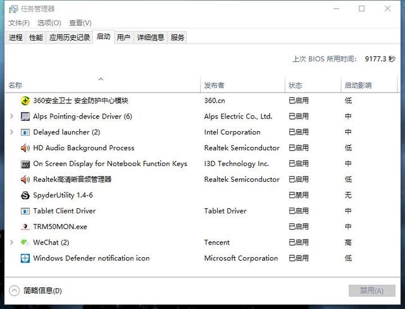
Task: Click the I3D Technology Inc. publisher
Action: click(236, 164)
